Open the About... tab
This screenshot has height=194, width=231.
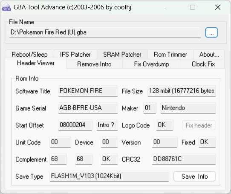[209, 55]
